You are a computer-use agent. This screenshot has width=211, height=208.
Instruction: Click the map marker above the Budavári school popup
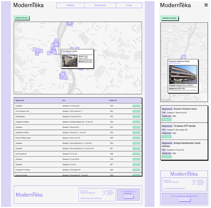pos(183,57)
